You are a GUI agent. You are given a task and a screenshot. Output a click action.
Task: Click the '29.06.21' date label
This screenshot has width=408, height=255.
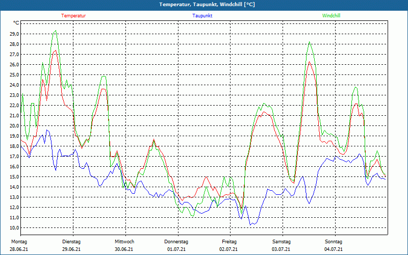point(71,249)
